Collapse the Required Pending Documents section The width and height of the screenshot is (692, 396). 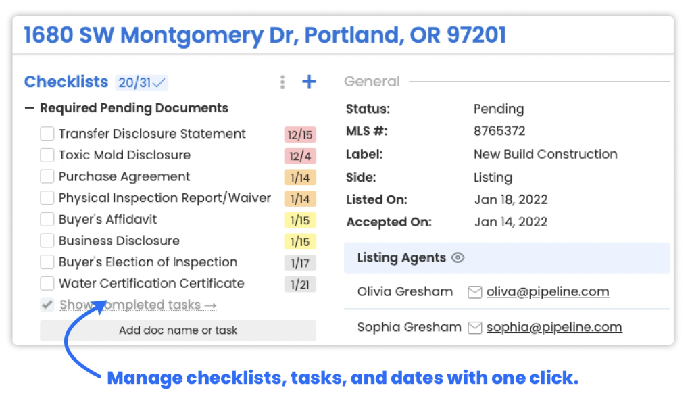[x=29, y=108]
